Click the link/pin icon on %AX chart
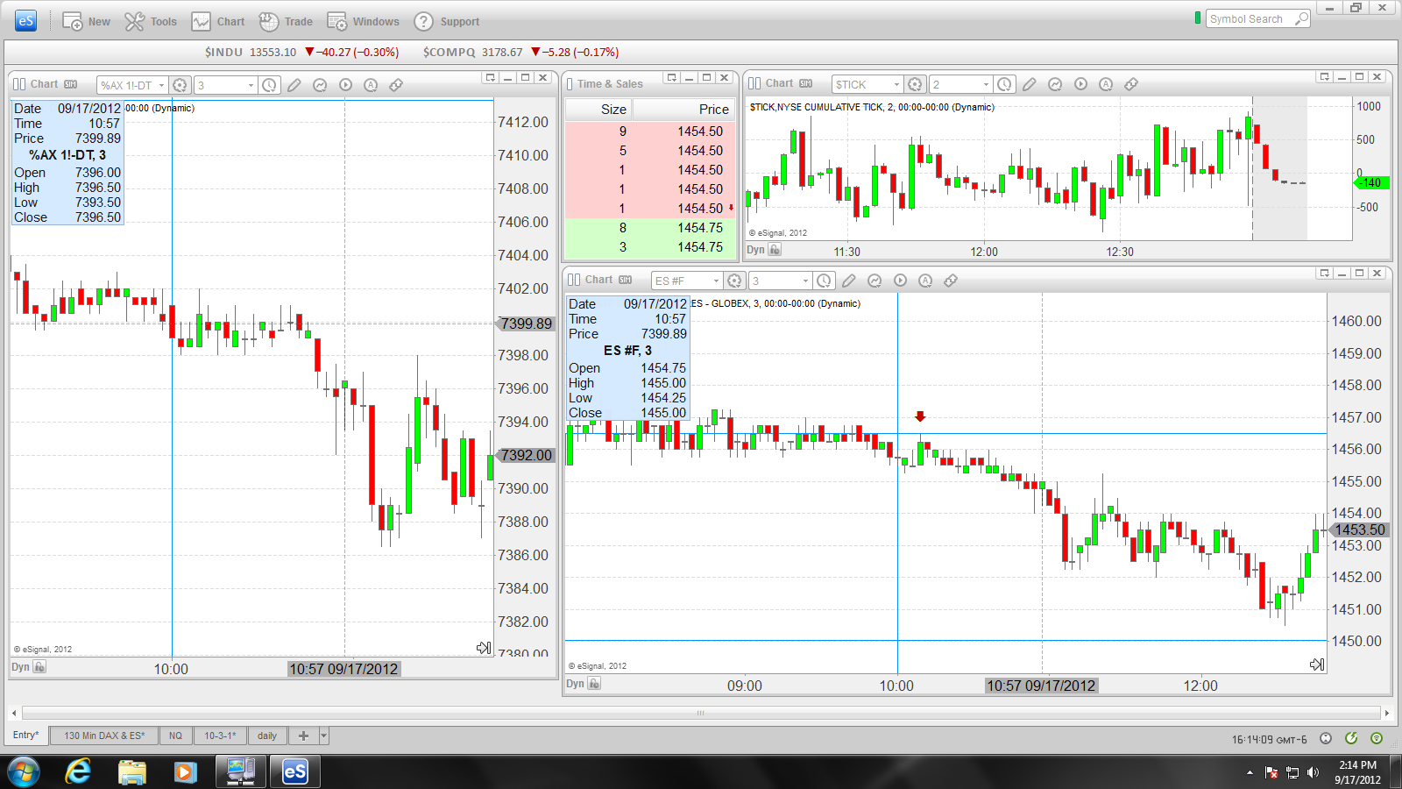The width and height of the screenshot is (1402, 789). click(x=396, y=85)
